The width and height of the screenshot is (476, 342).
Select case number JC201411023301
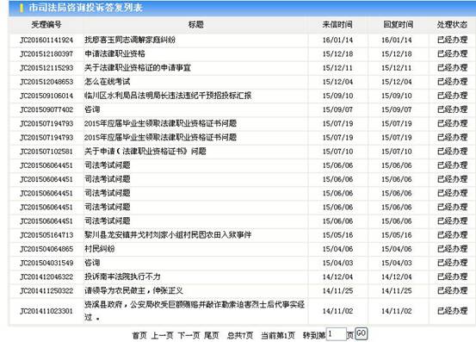46,311
